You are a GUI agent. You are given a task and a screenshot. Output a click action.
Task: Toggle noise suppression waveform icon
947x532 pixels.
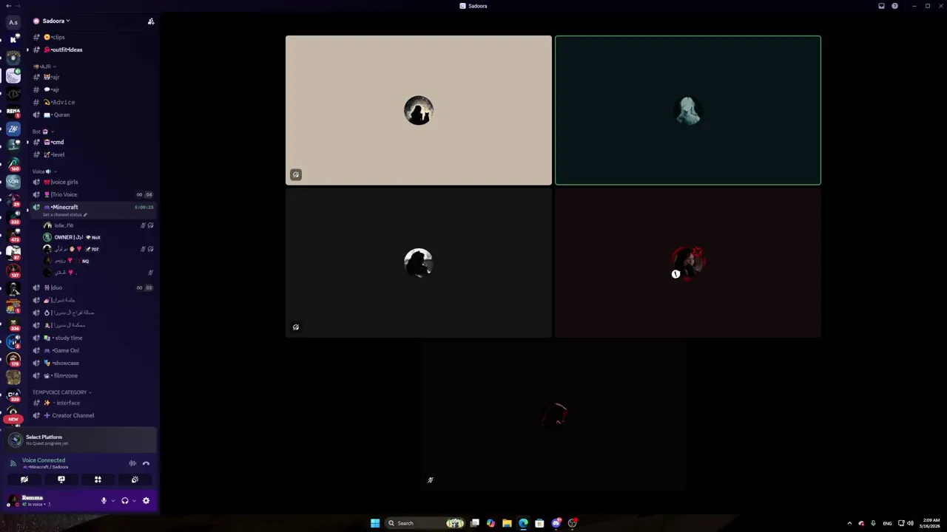coord(132,463)
